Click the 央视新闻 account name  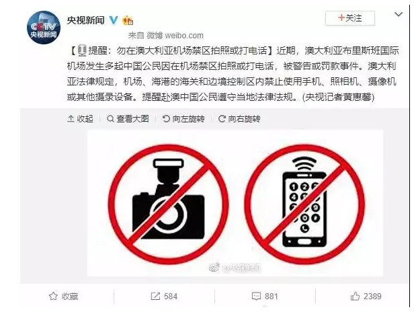coord(86,20)
